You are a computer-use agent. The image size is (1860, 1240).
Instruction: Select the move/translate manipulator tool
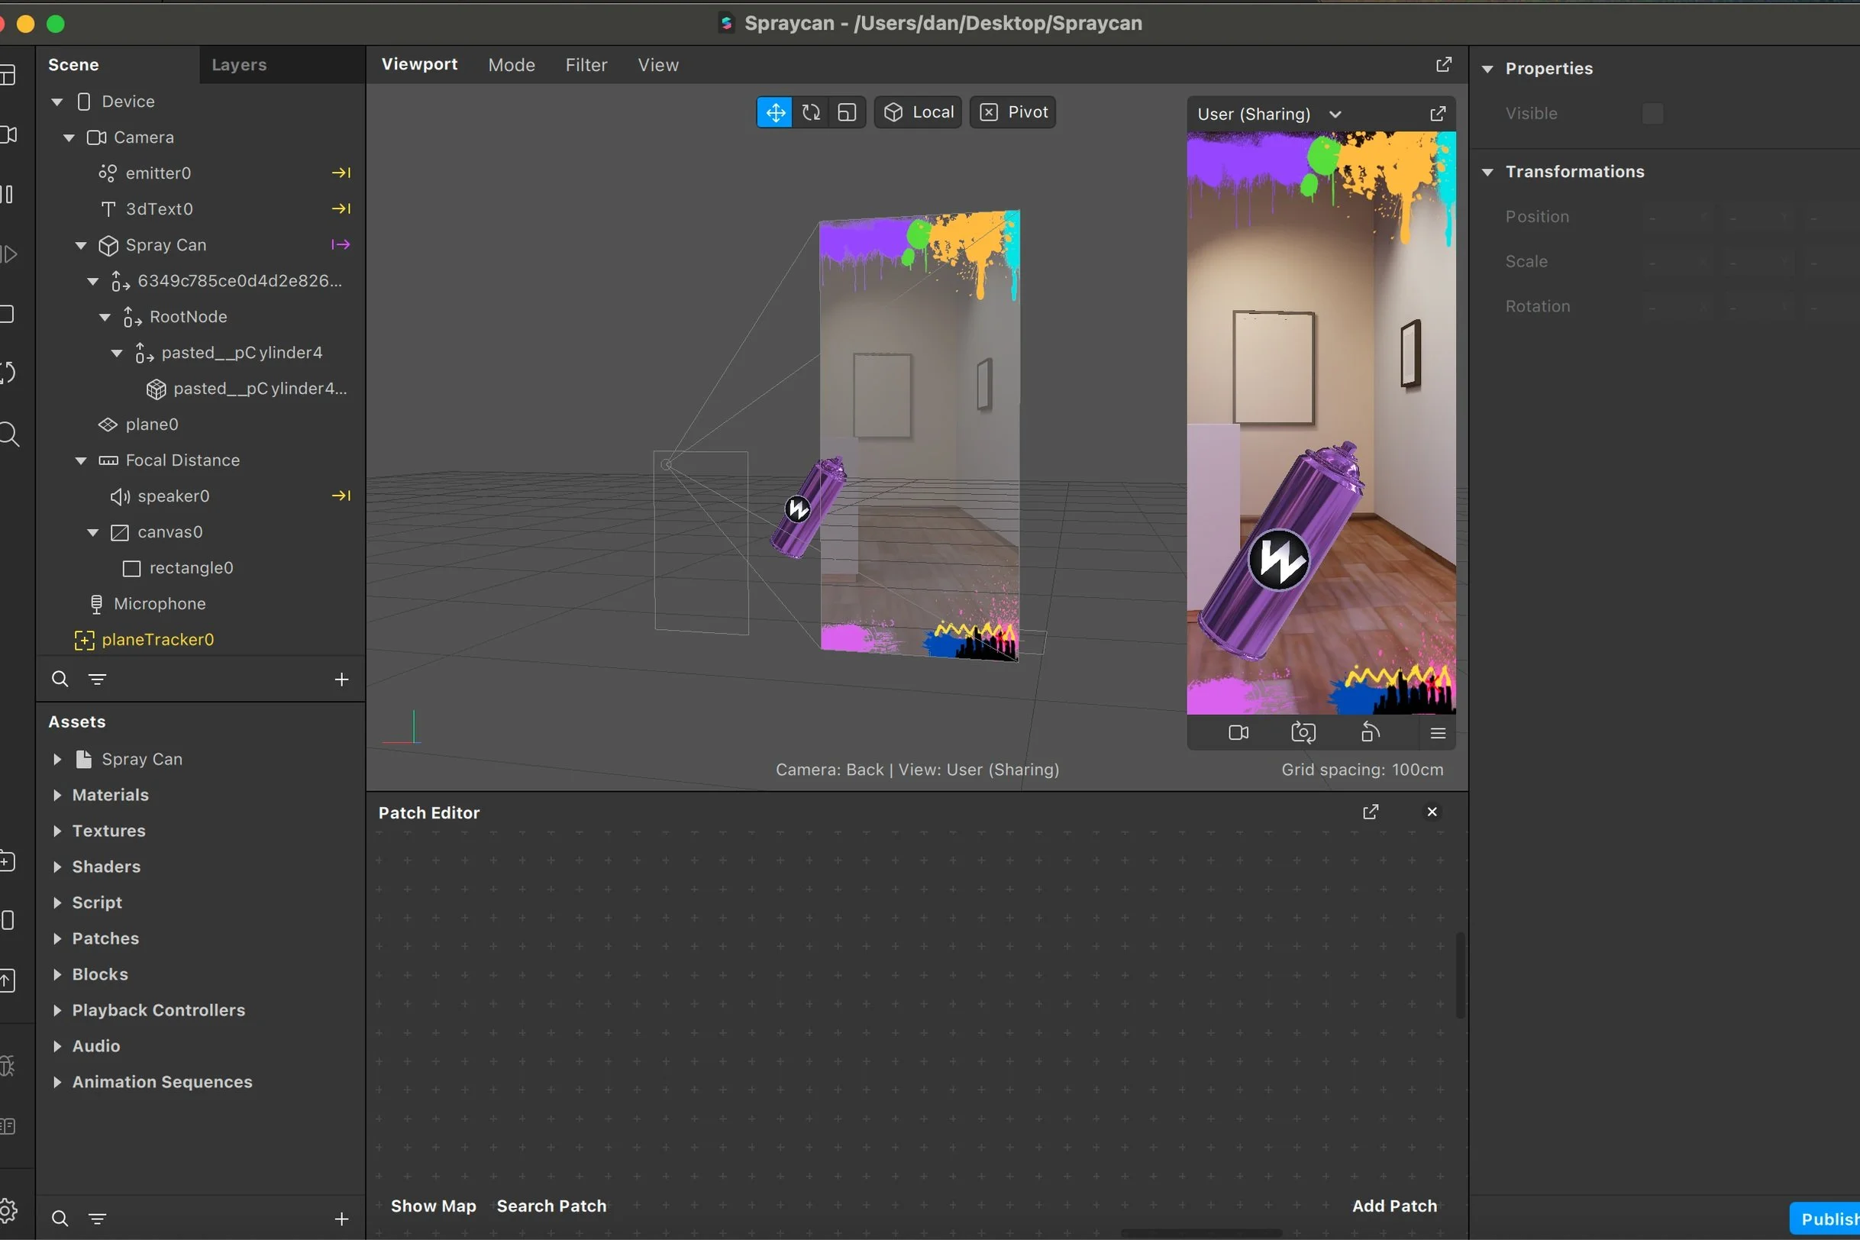775,112
